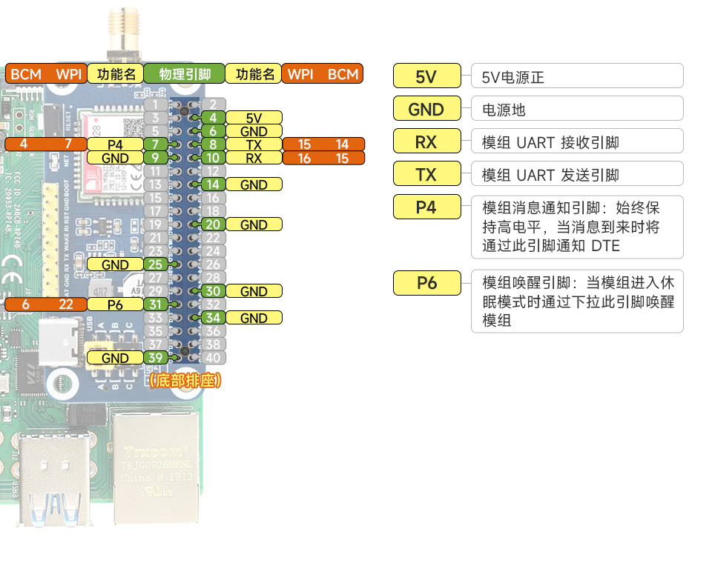Expand the BCM column header on the left
Image resolution: width=712 pixels, height=563 pixels.
pos(25,74)
